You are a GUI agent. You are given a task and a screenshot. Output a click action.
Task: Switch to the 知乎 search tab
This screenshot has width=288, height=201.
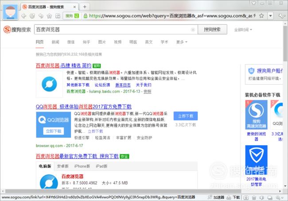click(86, 42)
